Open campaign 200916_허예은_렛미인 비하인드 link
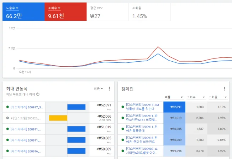Viewport: 232px width, 159px height. point(142,140)
